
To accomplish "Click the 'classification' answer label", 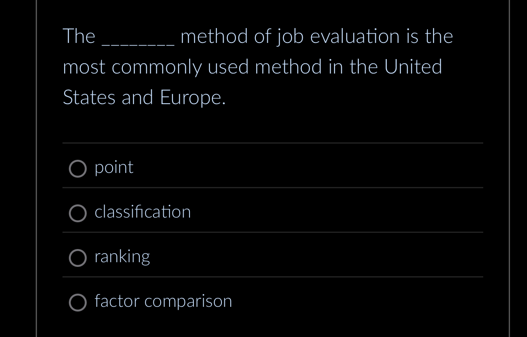I will click(143, 212).
